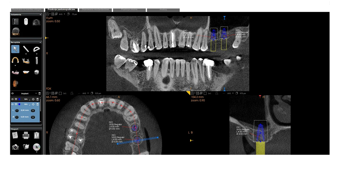Image resolution: width=339 pixels, height=178 pixels.
Task: Click implant list vertical scrollbar
Action: click(x=41, y=105)
